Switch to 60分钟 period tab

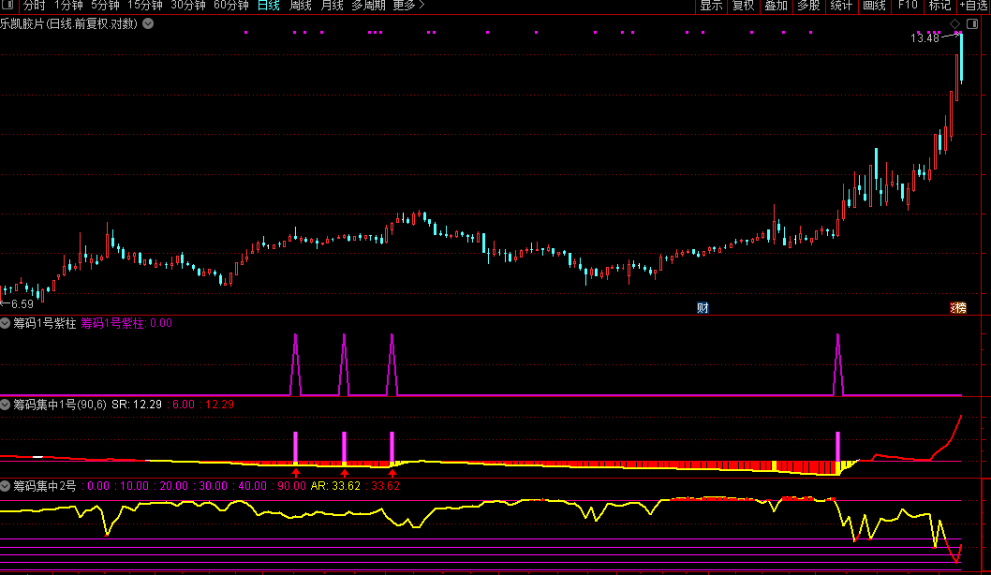point(231,6)
